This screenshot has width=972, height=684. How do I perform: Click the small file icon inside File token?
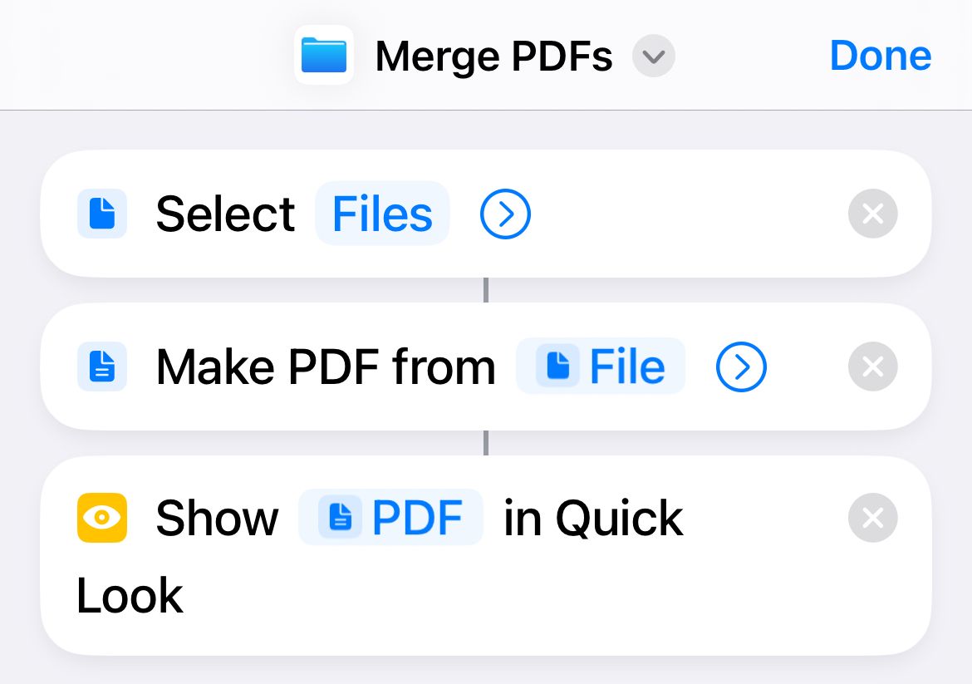(557, 367)
